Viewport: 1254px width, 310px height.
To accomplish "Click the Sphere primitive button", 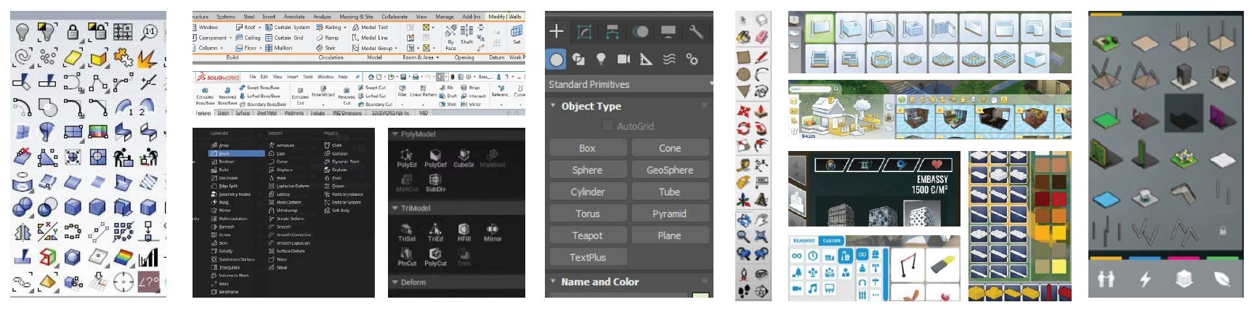I will point(587,170).
